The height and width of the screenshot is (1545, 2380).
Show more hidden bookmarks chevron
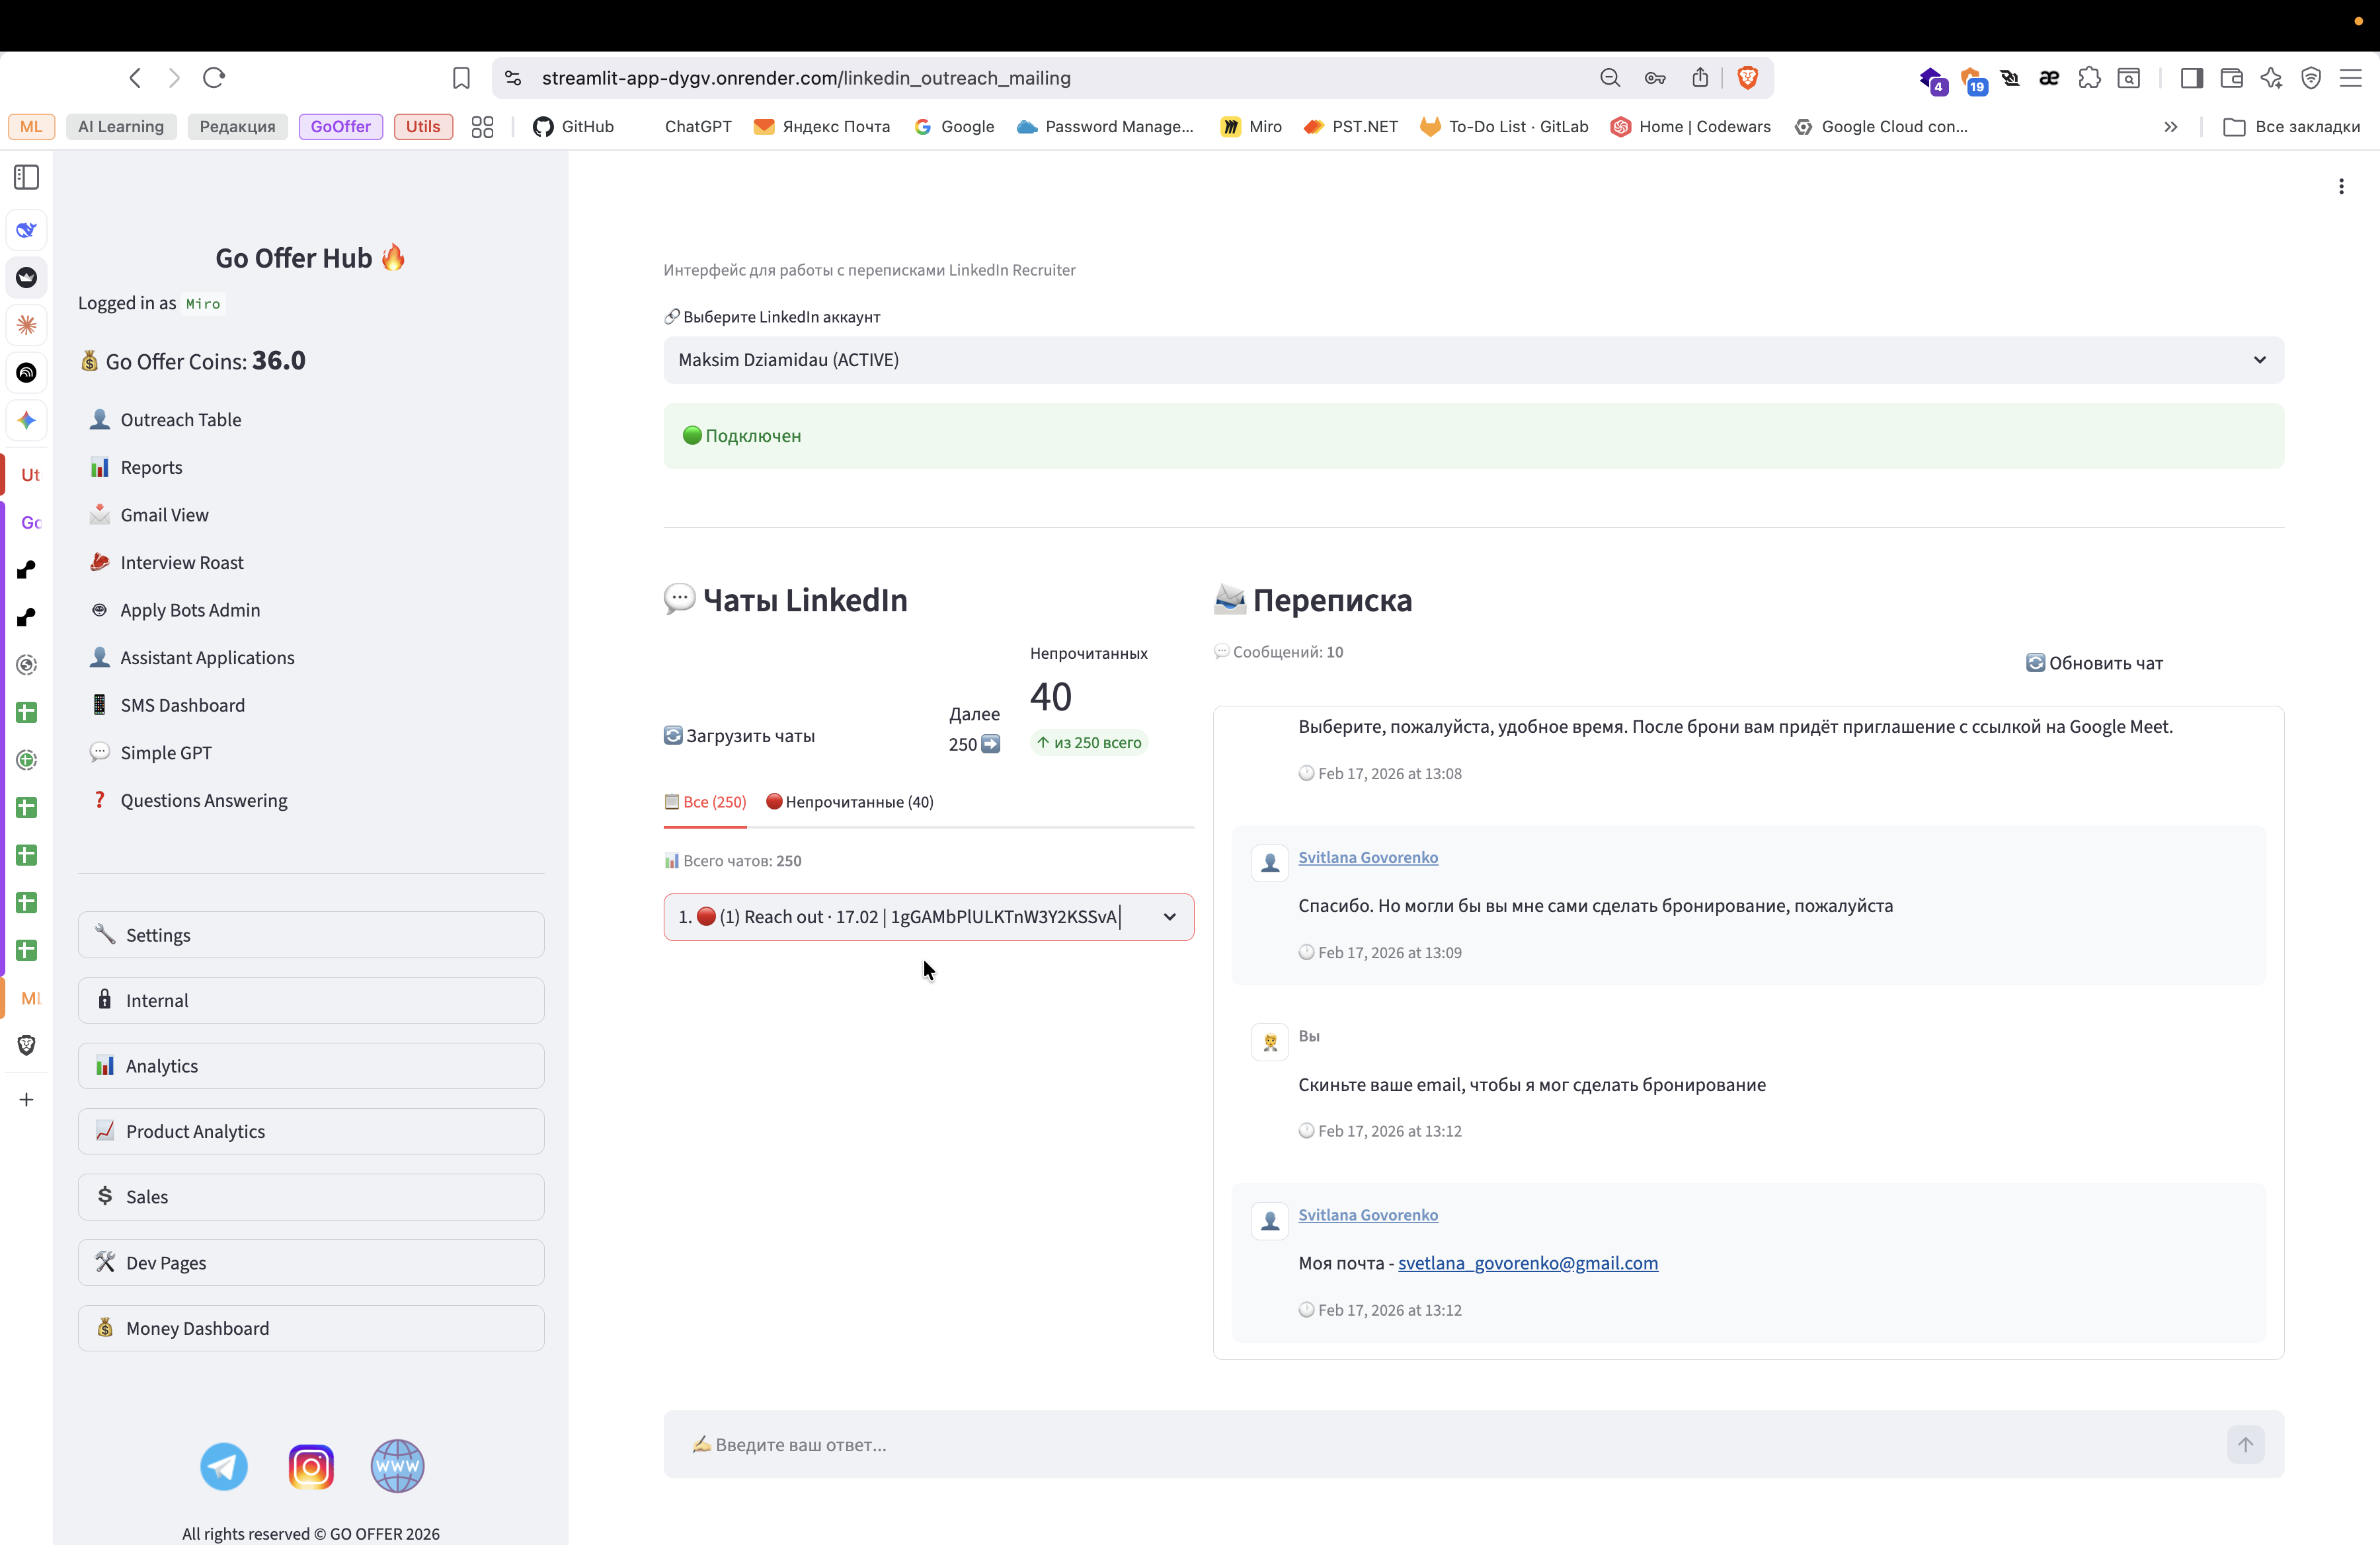point(2170,127)
